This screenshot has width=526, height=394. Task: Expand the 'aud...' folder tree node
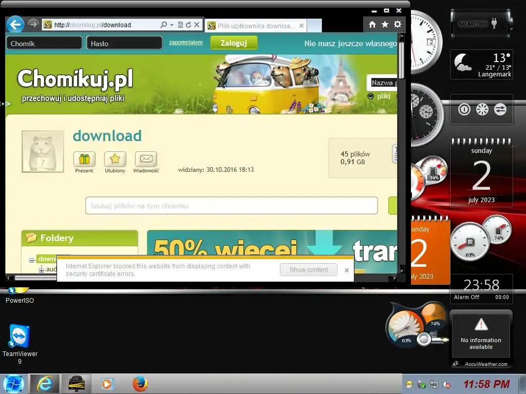pos(41,270)
